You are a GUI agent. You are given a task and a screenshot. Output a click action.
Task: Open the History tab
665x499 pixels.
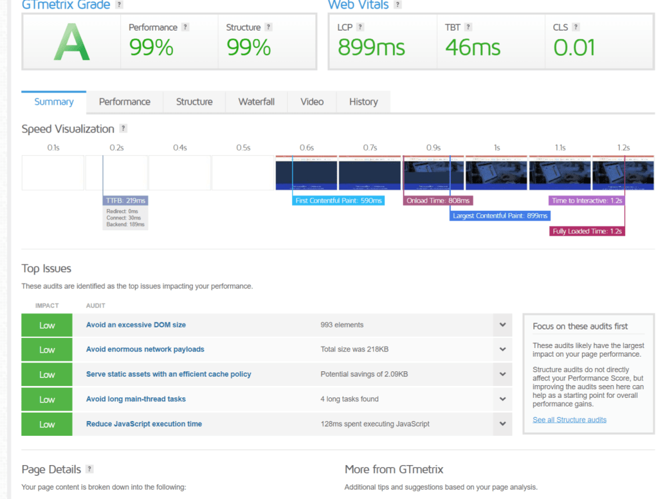[364, 102]
